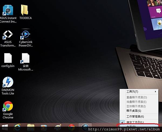Open Paint from the taskbar
The image size is (162, 132).
[x=58, y=128]
